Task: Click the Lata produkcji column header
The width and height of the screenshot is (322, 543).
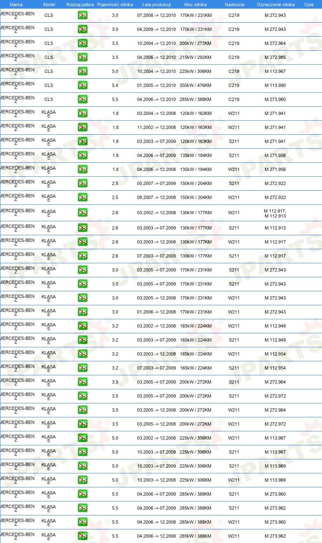Action: click(156, 5)
